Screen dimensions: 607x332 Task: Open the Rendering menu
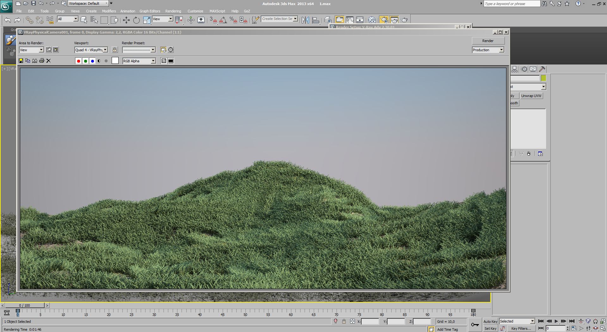[173, 11]
